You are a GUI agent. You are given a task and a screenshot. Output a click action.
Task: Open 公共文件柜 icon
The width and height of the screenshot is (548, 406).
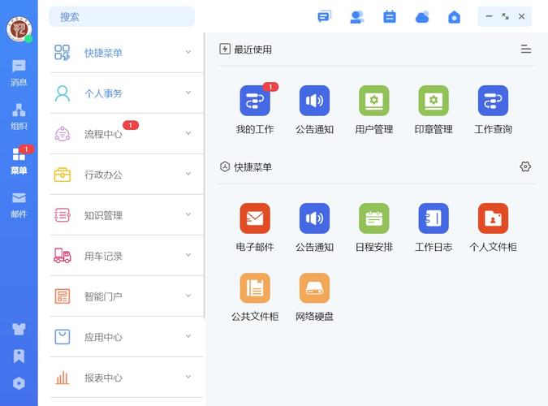pos(254,288)
